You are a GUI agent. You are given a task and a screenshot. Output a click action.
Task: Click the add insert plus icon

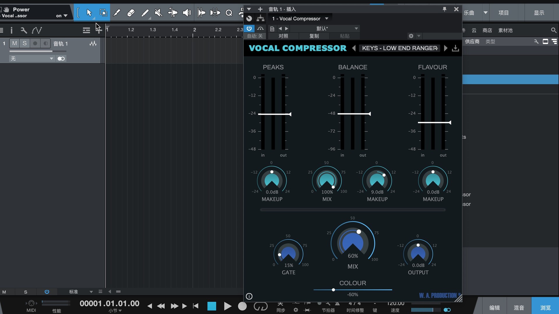pos(260,9)
